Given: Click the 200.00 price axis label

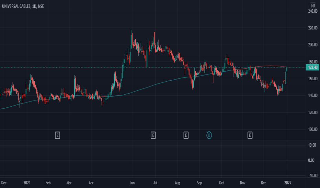Looking at the screenshot, I should pyautogui.click(x=313, y=45).
